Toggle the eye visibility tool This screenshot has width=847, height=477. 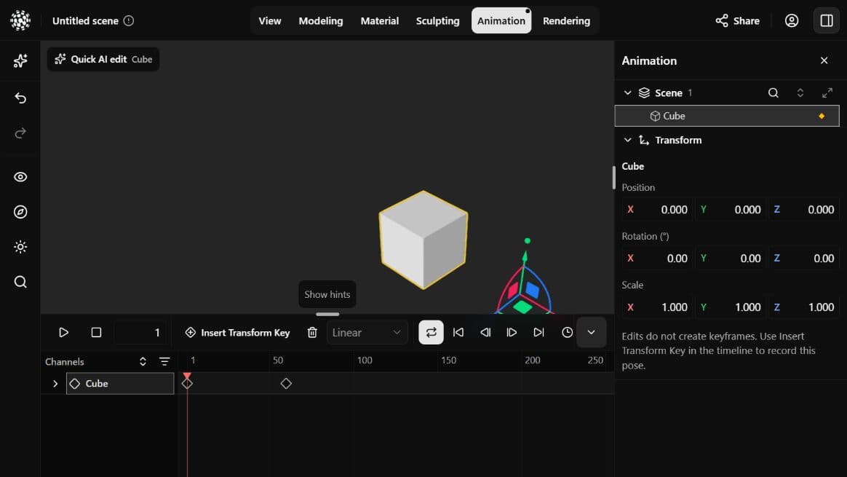pos(20,177)
